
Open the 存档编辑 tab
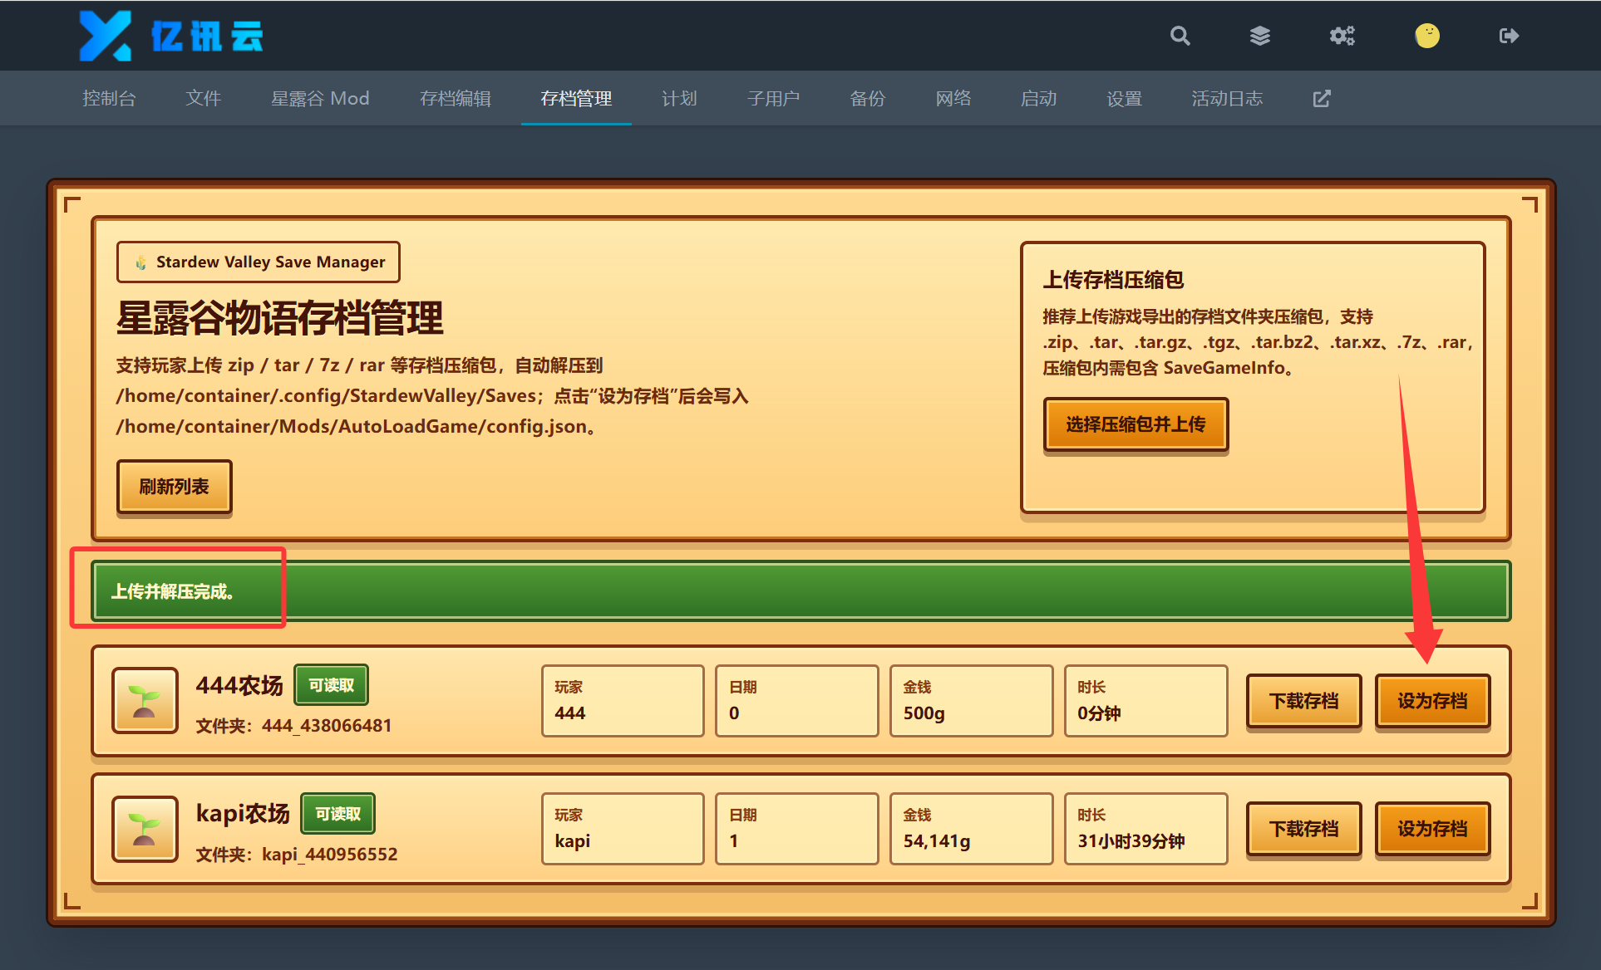click(455, 99)
